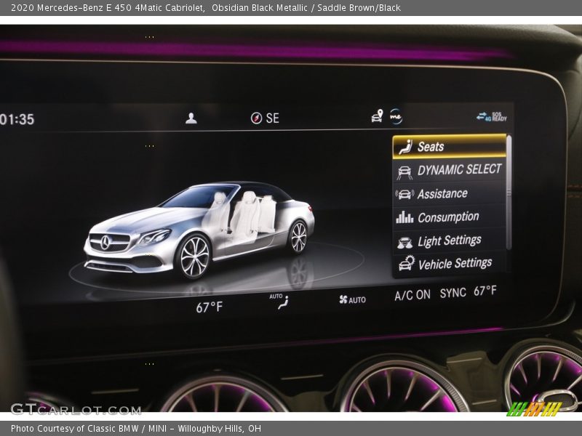This screenshot has width=582, height=436.
Task: Tap the AUTO airflow seat icon
Action: pyautogui.click(x=279, y=301)
